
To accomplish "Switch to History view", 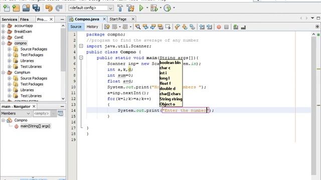I will (x=92, y=26).
